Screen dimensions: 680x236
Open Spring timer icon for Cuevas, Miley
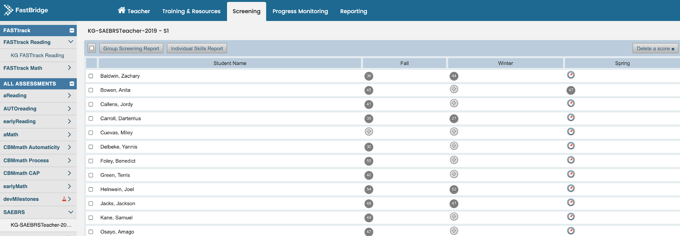click(x=571, y=132)
